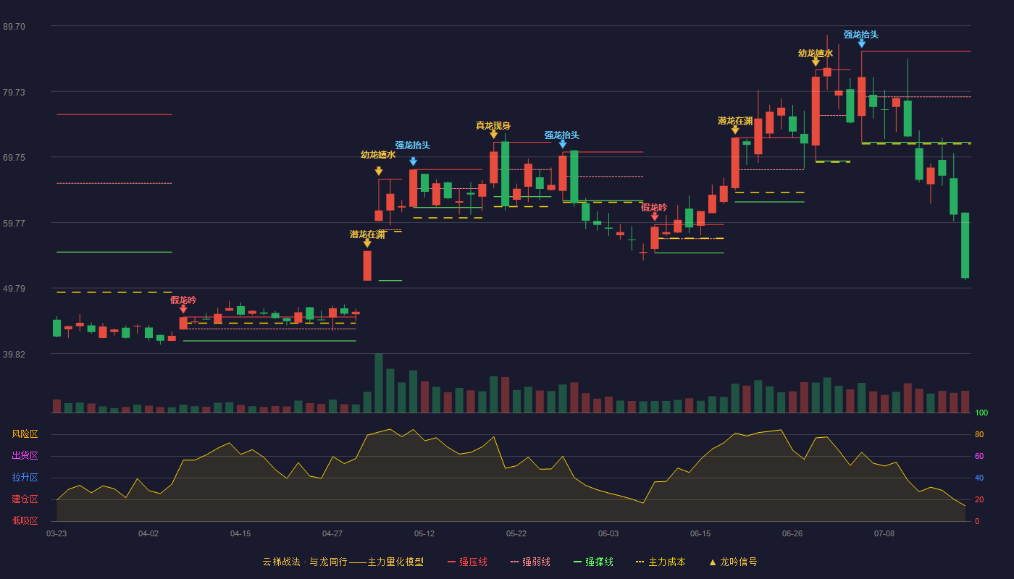Click the 潜龙在渊 signal arrow in mid June
Image resolution: width=1014 pixels, height=579 pixels.
(735, 130)
